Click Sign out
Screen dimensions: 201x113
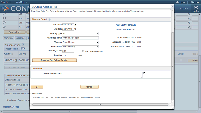(x=195, y=2)
